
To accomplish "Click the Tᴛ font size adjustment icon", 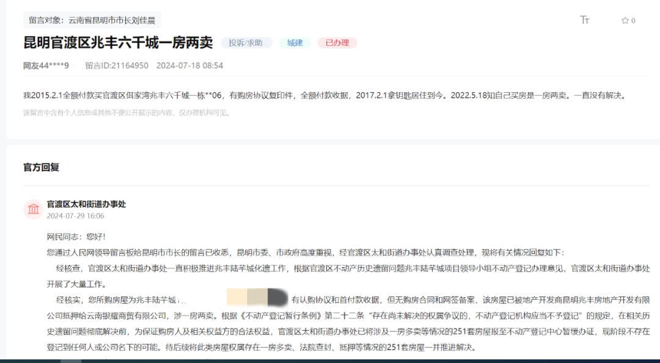I will 585,20.
